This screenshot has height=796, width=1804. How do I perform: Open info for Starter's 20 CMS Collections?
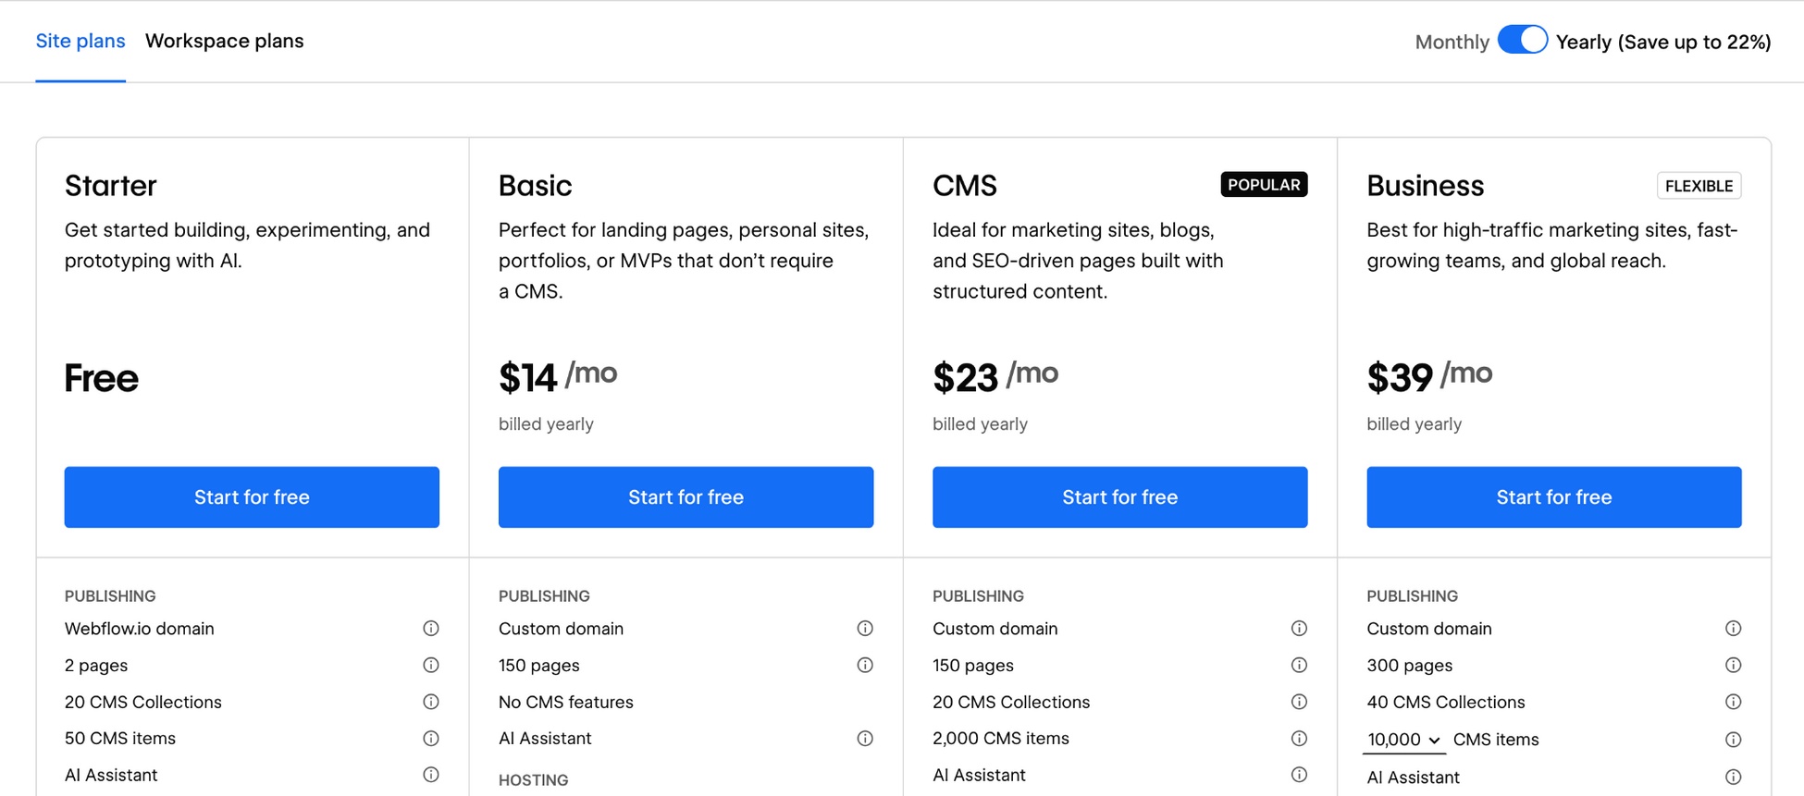431,701
